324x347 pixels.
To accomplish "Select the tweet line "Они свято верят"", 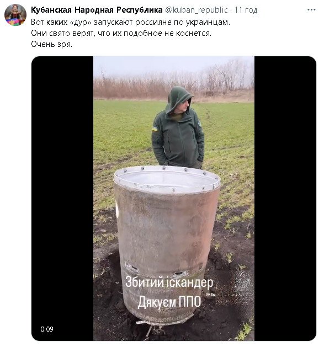I will 121,33.
